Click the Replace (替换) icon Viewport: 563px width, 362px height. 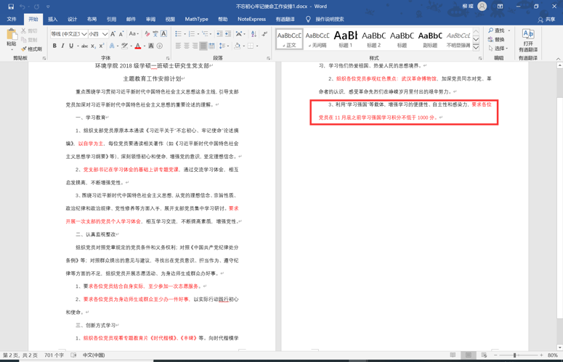click(498, 40)
